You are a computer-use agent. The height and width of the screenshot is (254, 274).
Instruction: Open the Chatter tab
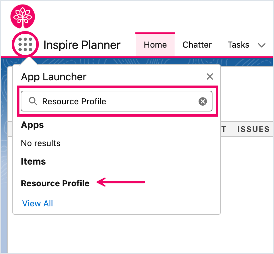[197, 45]
